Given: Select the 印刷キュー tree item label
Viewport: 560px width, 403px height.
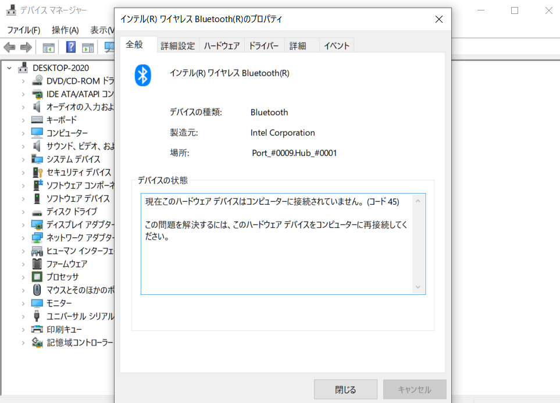Looking at the screenshot, I should pyautogui.click(x=65, y=329).
